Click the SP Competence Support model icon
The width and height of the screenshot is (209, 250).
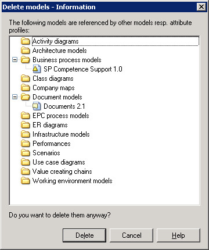point(37,69)
